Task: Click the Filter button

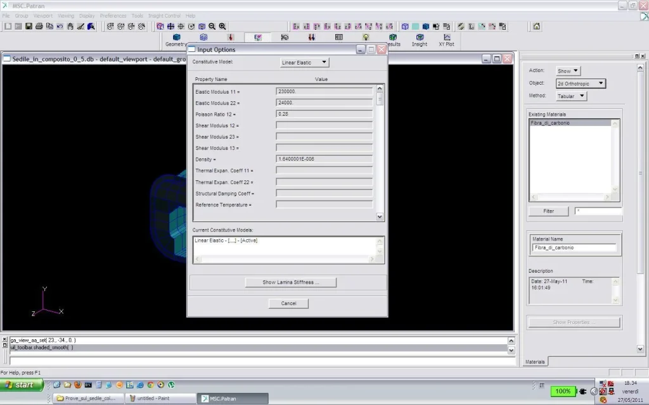Action: click(x=548, y=211)
